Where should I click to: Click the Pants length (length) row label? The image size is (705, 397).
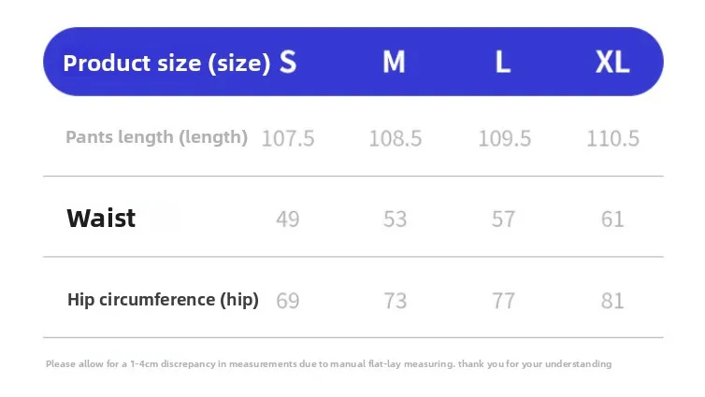[x=156, y=137]
